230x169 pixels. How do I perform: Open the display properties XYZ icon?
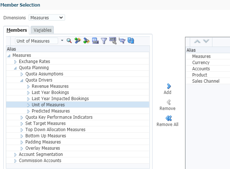pyautogui.click(x=95, y=40)
